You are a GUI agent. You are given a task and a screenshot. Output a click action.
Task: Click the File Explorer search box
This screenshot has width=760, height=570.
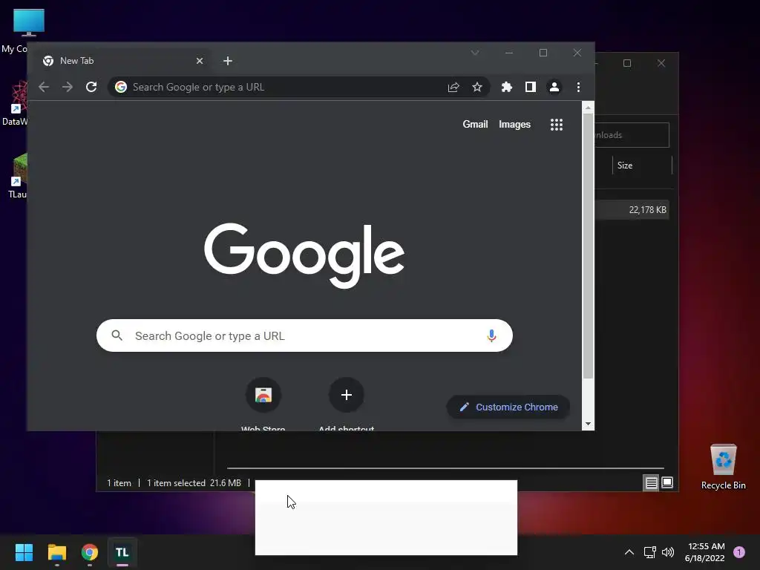[632, 135]
